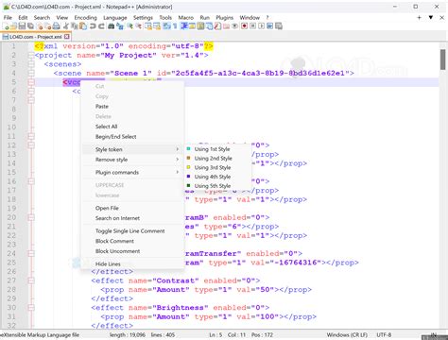Open Find using the binoculars toolbar icon
The height and width of the screenshot is (340, 448).
click(x=111, y=26)
